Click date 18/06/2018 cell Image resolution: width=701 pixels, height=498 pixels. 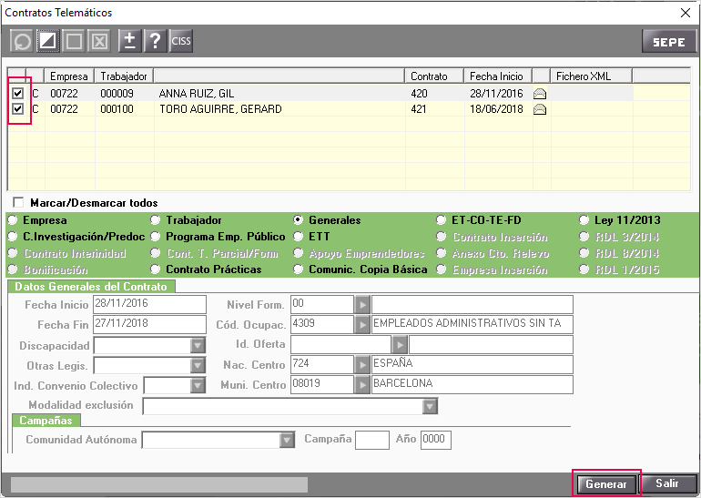499,109
